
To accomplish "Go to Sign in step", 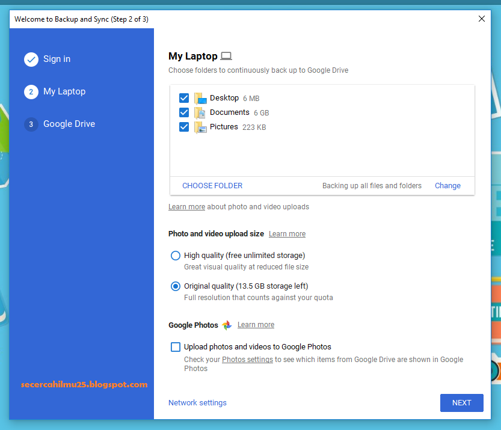I will point(57,59).
